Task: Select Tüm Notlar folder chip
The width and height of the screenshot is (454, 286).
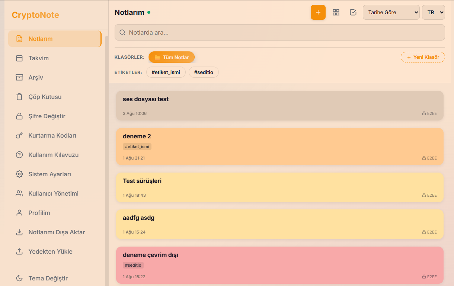Action: 172,57
